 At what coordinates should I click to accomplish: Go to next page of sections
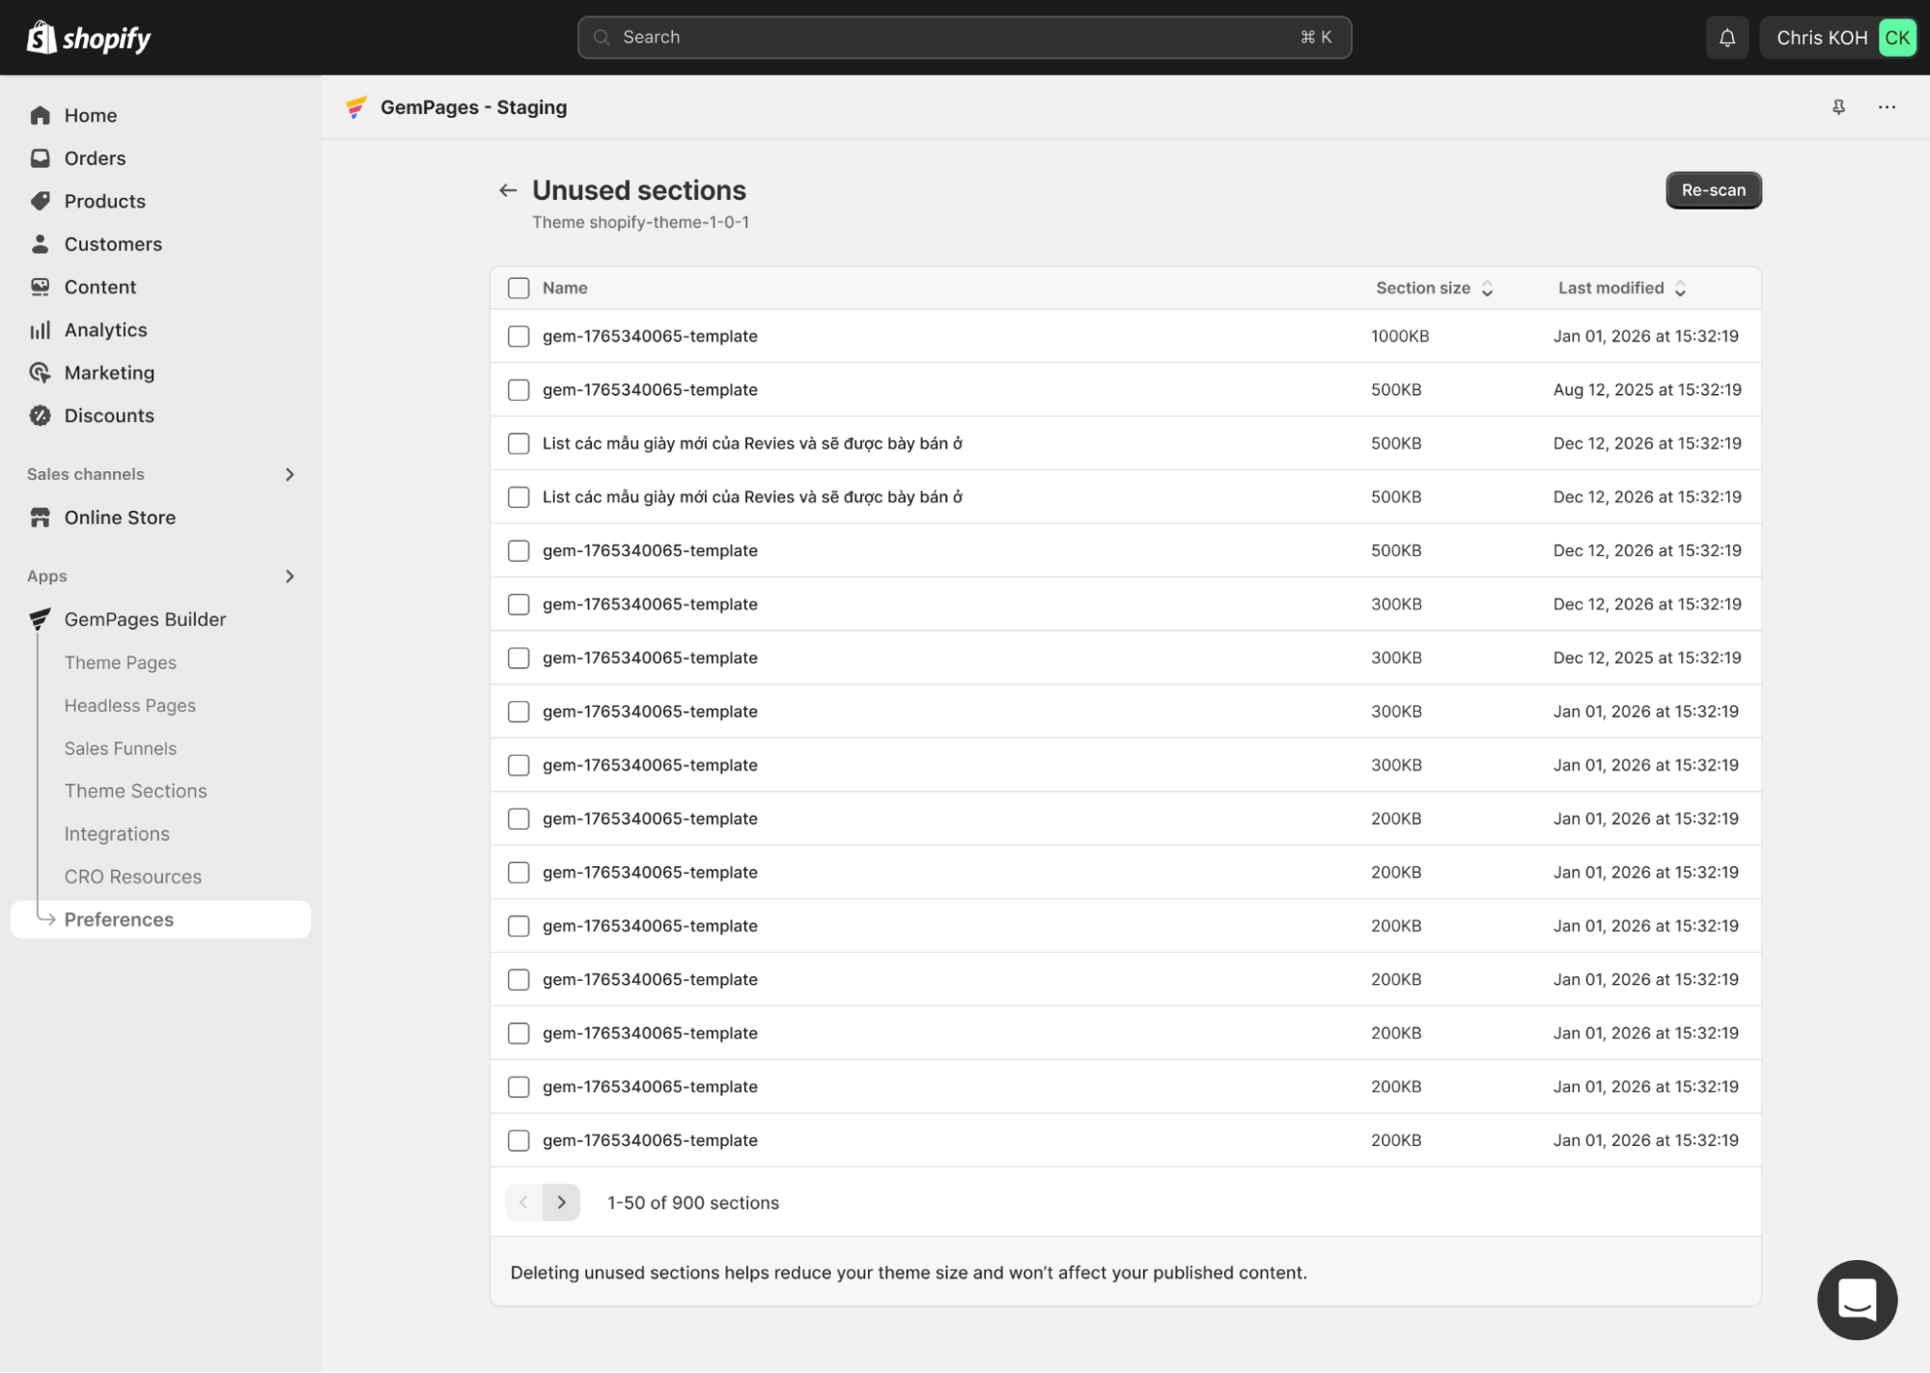point(561,1202)
